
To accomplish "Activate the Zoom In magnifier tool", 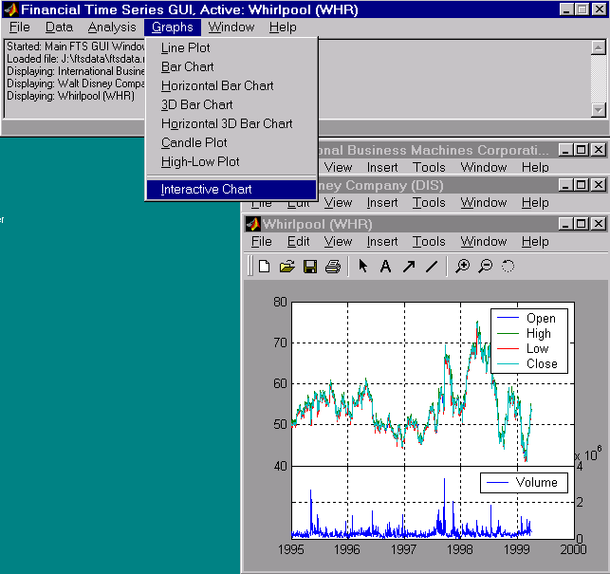I will tap(463, 267).
